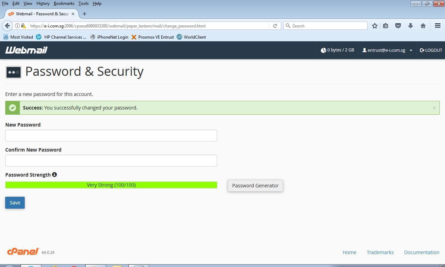Open iPhoneNet Login bookmark
Screen dimensions: 445x267
tap(109, 37)
